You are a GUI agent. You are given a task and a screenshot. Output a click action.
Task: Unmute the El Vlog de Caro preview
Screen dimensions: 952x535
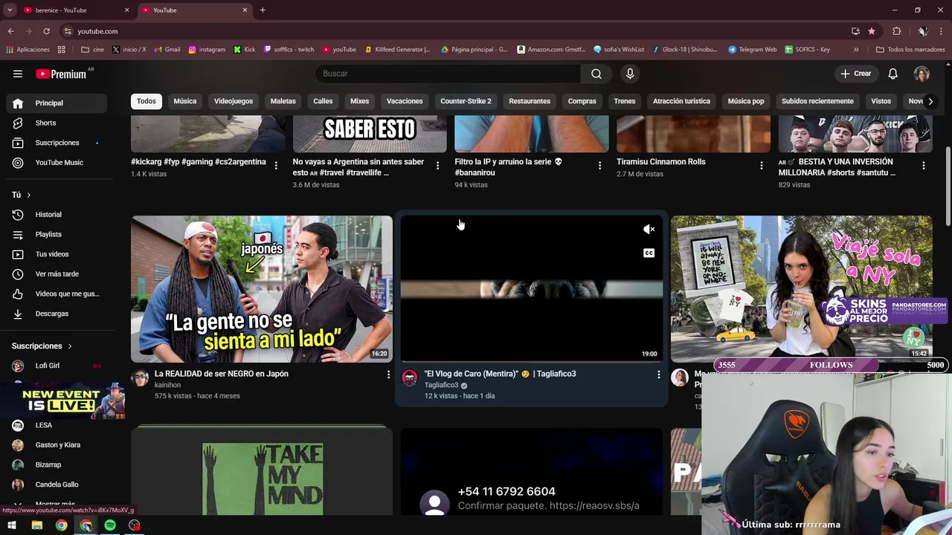(649, 229)
